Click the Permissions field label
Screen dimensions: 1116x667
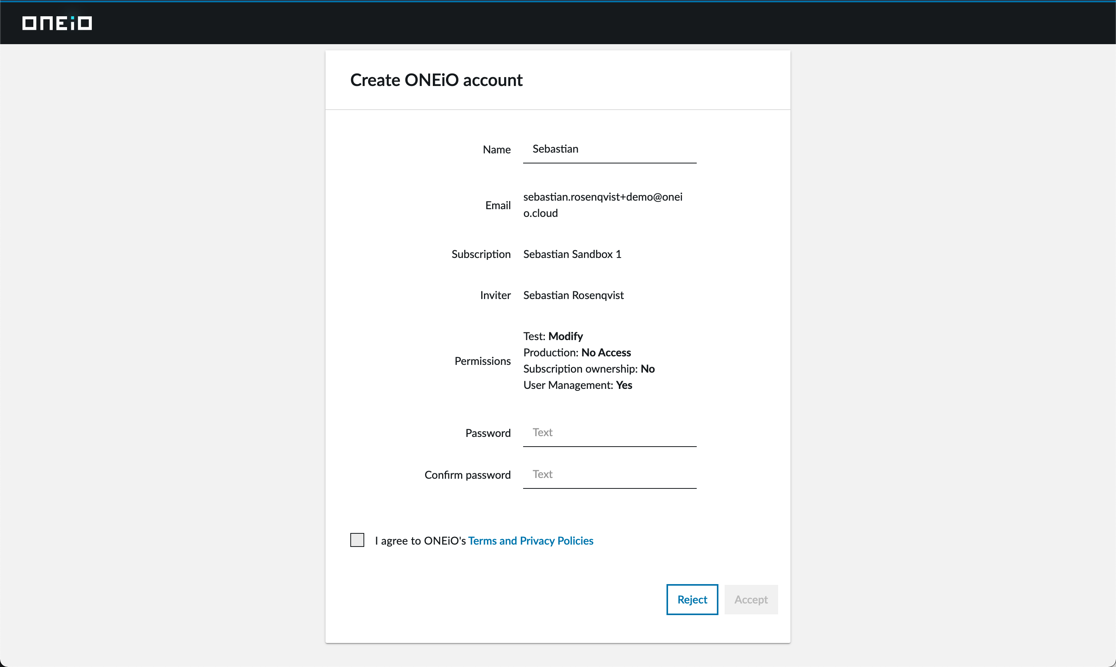482,361
